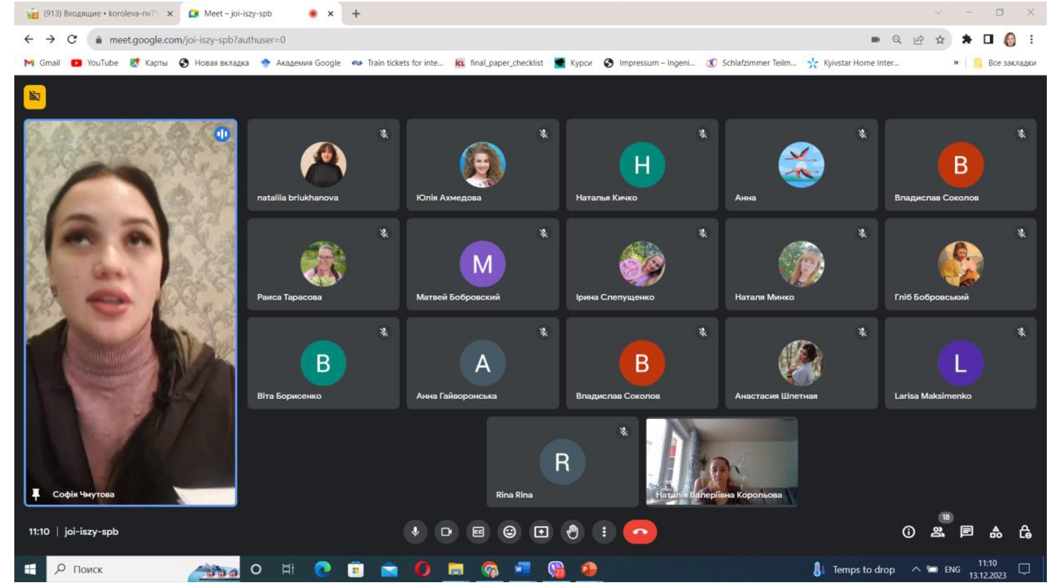Click the address bar with the Meet URL
This screenshot has width=1050, height=588.
(477, 40)
